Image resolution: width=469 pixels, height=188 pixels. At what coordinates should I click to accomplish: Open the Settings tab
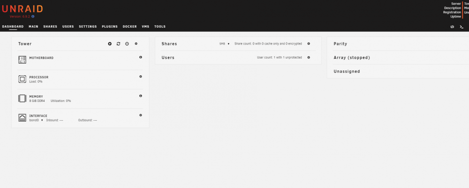click(x=88, y=27)
